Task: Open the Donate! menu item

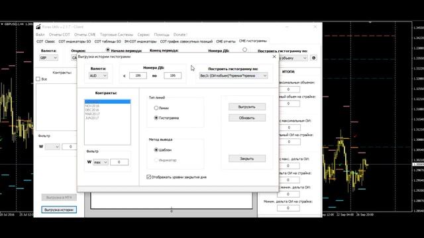Action: [180, 34]
